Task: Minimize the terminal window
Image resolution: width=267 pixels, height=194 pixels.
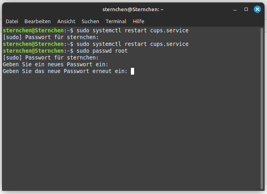Action: pyautogui.click(x=235, y=9)
